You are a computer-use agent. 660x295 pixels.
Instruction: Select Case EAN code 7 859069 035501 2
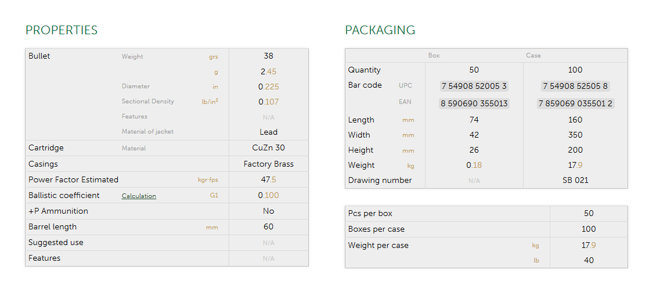pyautogui.click(x=575, y=103)
